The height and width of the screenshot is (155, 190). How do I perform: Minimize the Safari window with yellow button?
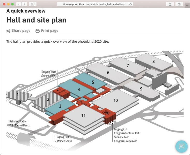tap(8, 4)
